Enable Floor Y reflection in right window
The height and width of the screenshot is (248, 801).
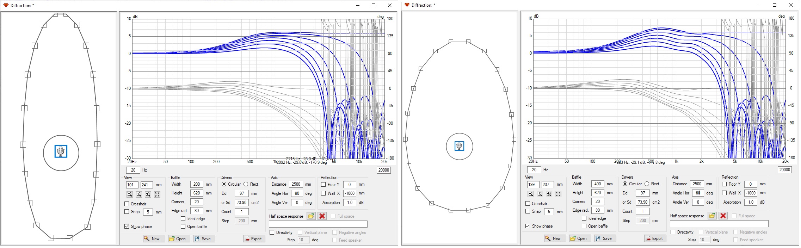click(724, 184)
